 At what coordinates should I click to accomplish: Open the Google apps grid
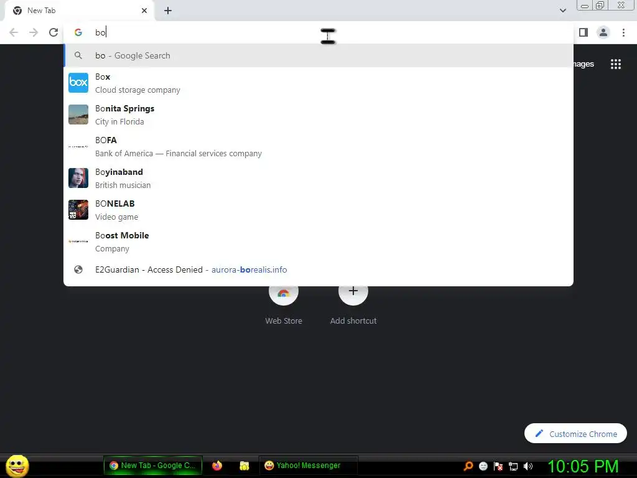[616, 64]
